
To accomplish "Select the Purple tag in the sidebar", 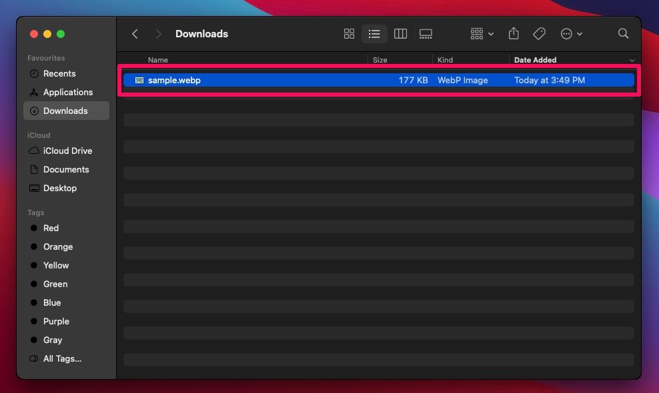I will point(57,321).
